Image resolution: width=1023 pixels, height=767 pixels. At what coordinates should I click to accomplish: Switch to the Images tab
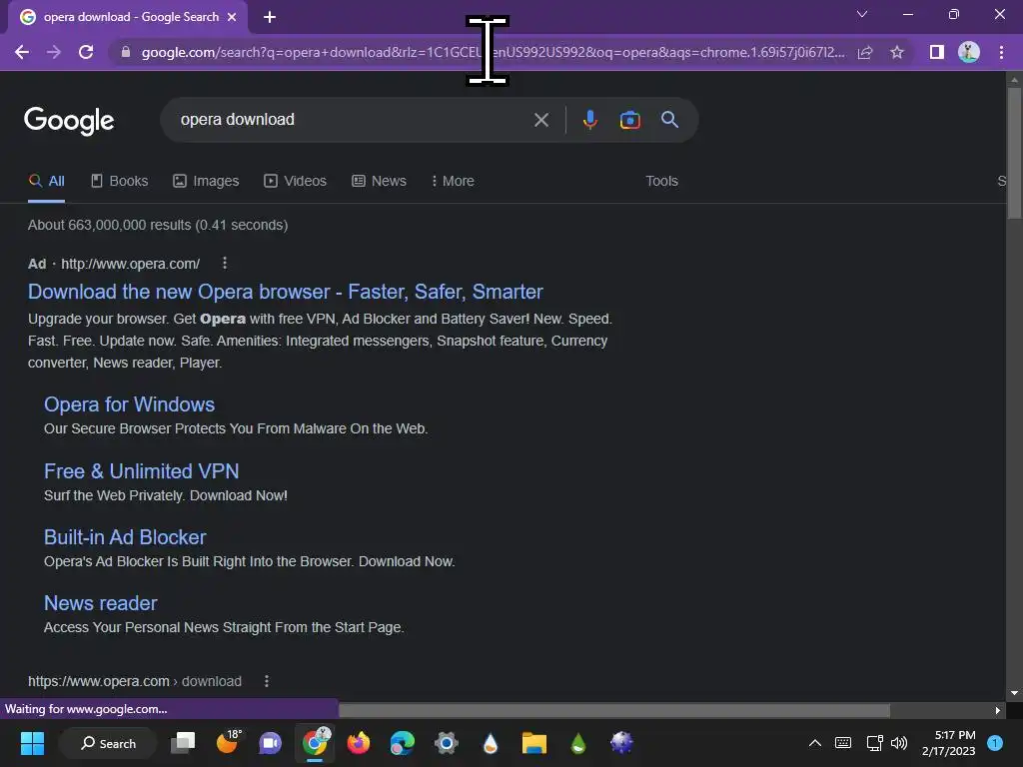(x=206, y=182)
